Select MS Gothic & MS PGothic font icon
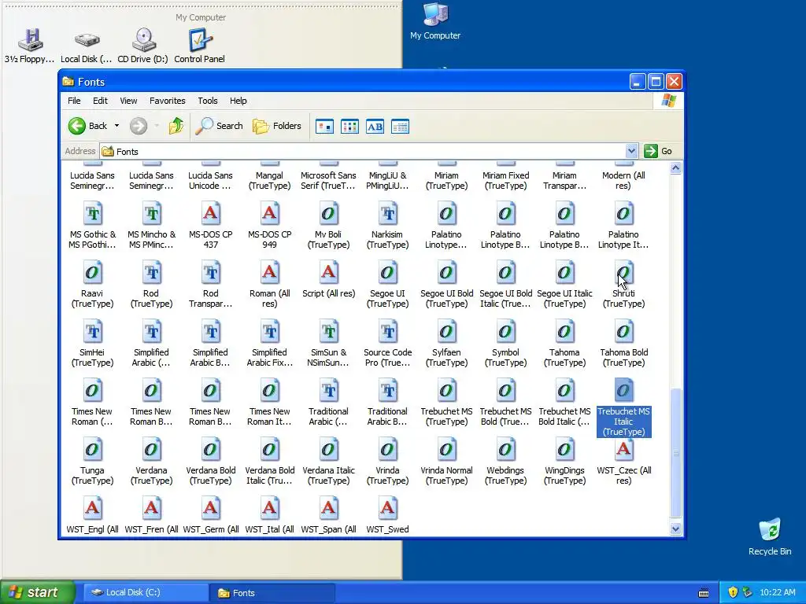Screen dimensions: 806x604 (93, 214)
